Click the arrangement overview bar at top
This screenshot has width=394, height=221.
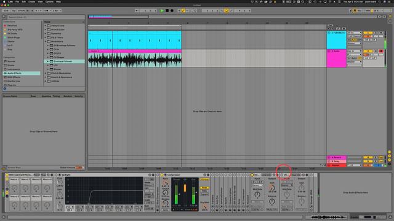tap(233, 17)
